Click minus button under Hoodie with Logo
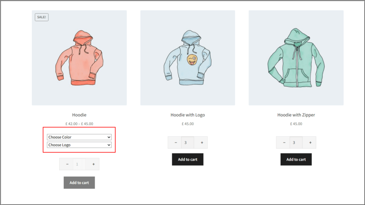Viewport: 365px width, 205px height. coord(176,143)
